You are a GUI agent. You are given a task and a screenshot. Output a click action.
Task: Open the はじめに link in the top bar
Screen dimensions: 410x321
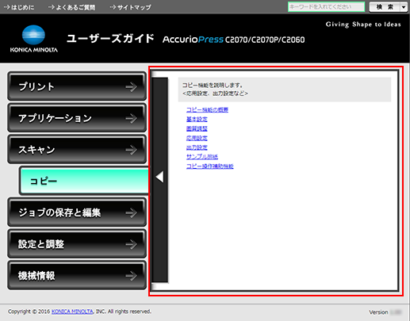tap(19, 7)
